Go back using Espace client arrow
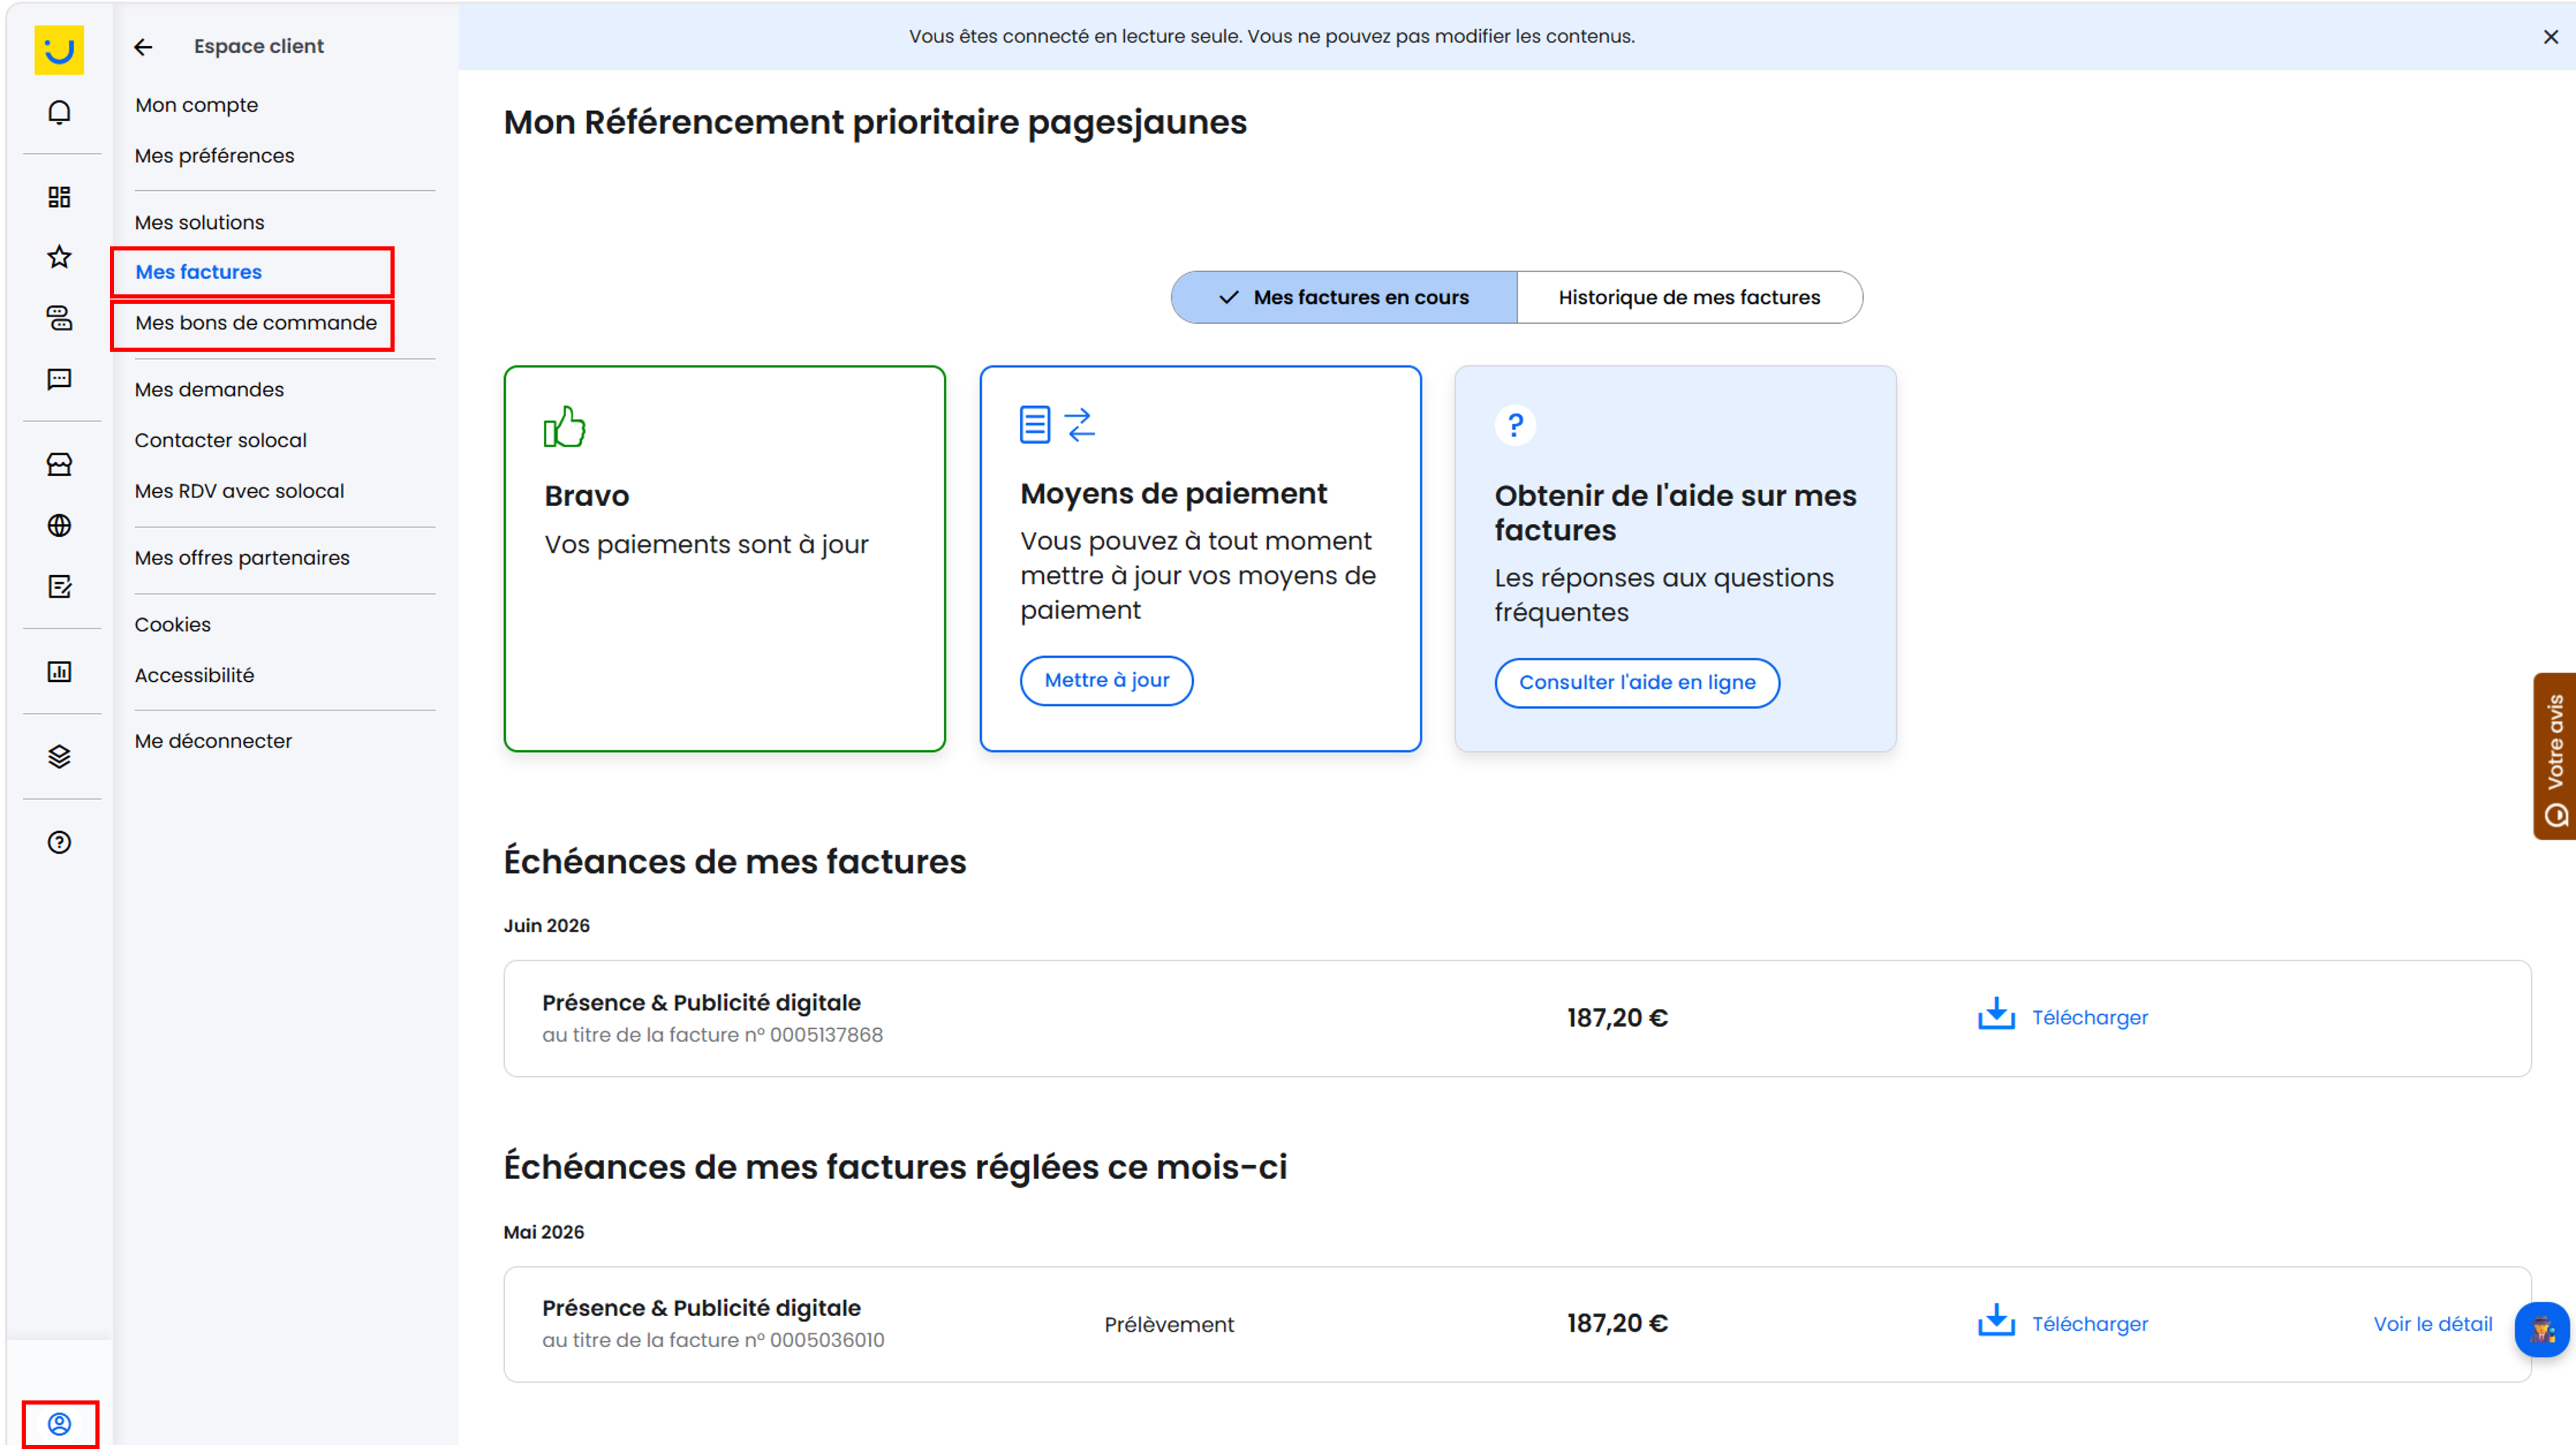 pyautogui.click(x=143, y=47)
